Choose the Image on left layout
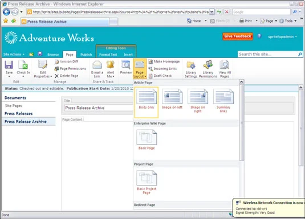Image resolution: width=305 pixels, height=219 pixels. tap(172, 99)
